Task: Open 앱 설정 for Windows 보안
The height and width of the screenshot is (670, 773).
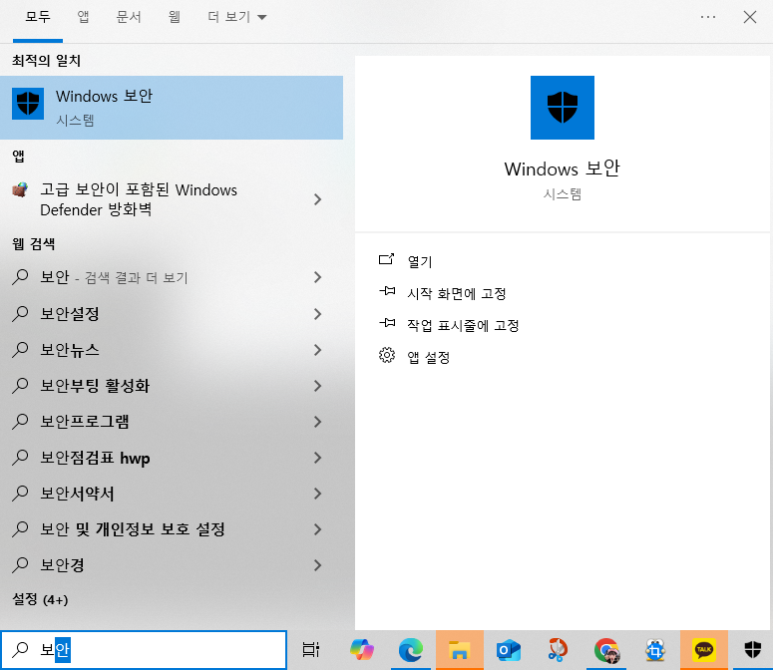Action: point(429,358)
